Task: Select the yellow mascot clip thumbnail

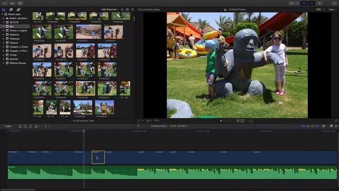Action: (104, 107)
